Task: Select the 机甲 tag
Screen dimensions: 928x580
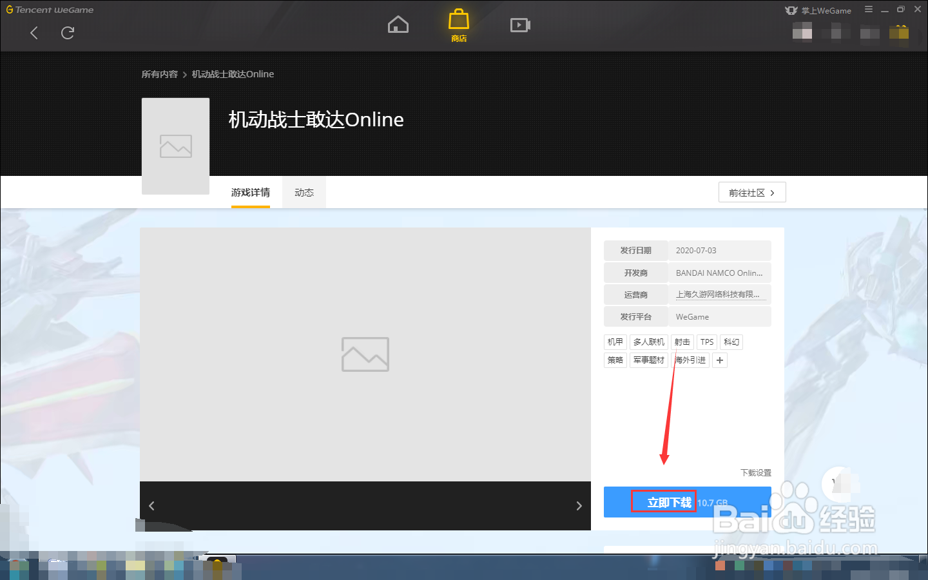Action: point(615,342)
